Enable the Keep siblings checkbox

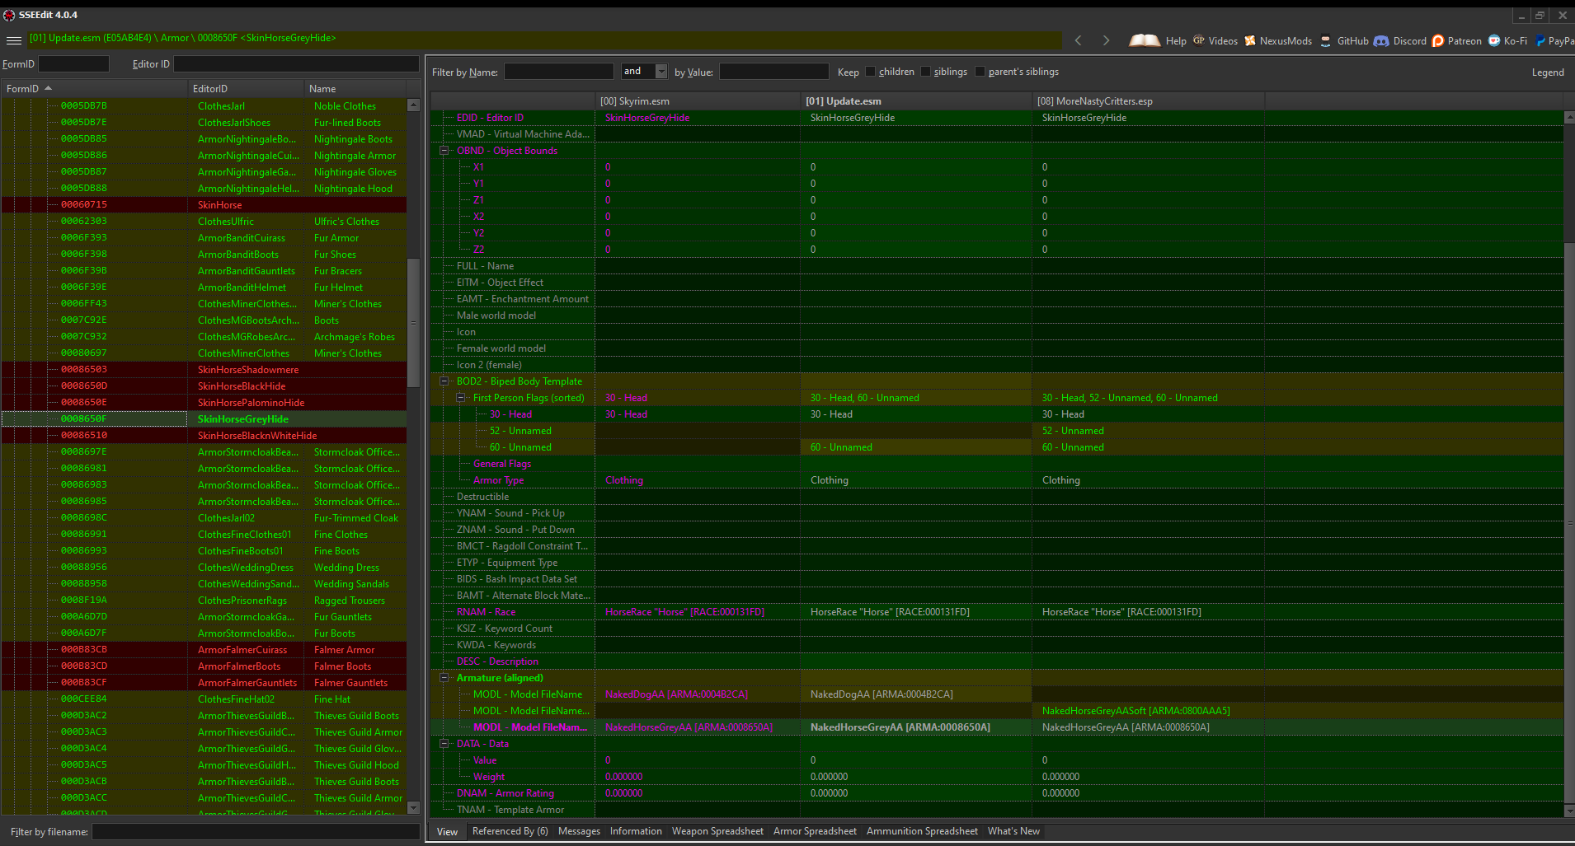(x=925, y=72)
